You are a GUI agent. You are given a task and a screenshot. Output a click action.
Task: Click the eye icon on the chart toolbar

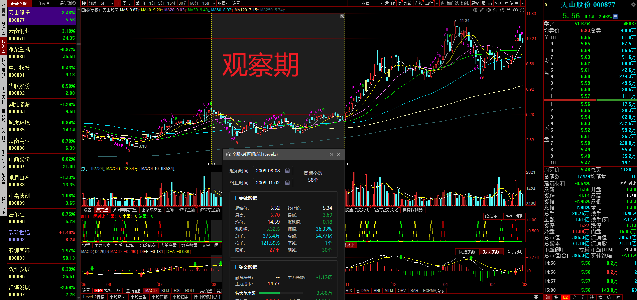tap(488, 10)
